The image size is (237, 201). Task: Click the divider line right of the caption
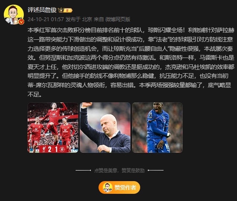tap(156, 170)
